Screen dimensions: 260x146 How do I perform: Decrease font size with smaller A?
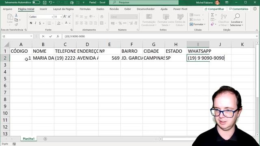69,17
